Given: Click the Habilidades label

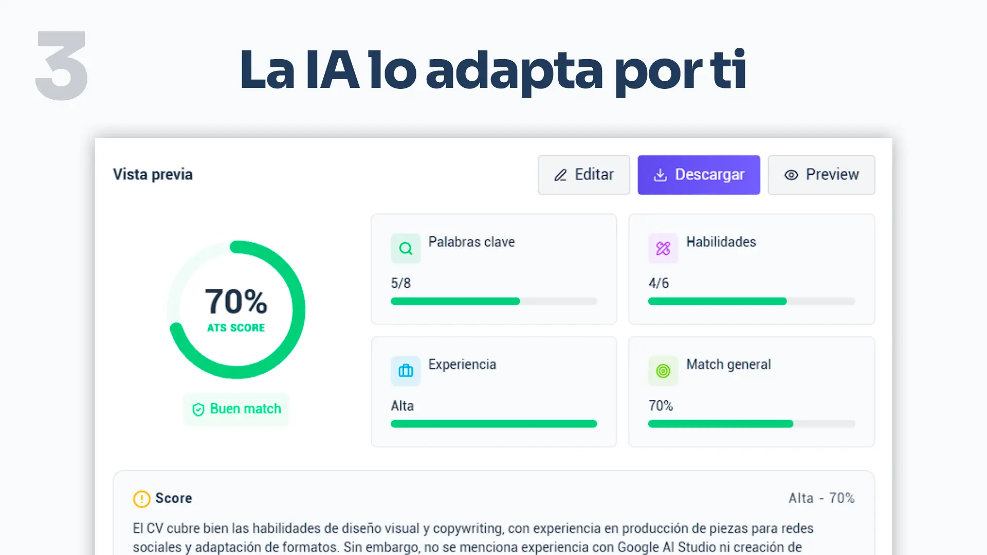Looking at the screenshot, I should (721, 242).
